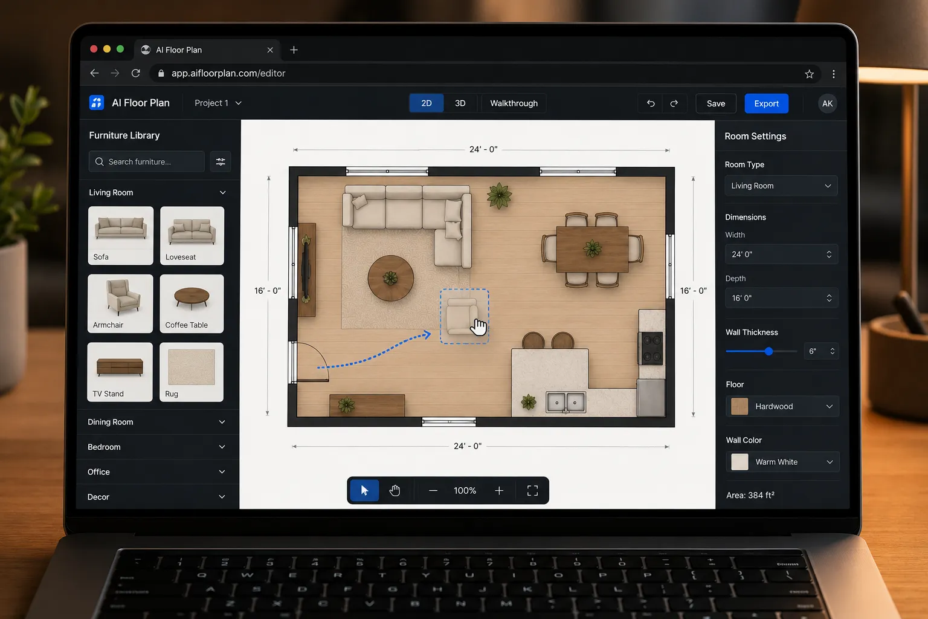Zoom in with the plus icon
This screenshot has width=928, height=619.
pyautogui.click(x=499, y=491)
